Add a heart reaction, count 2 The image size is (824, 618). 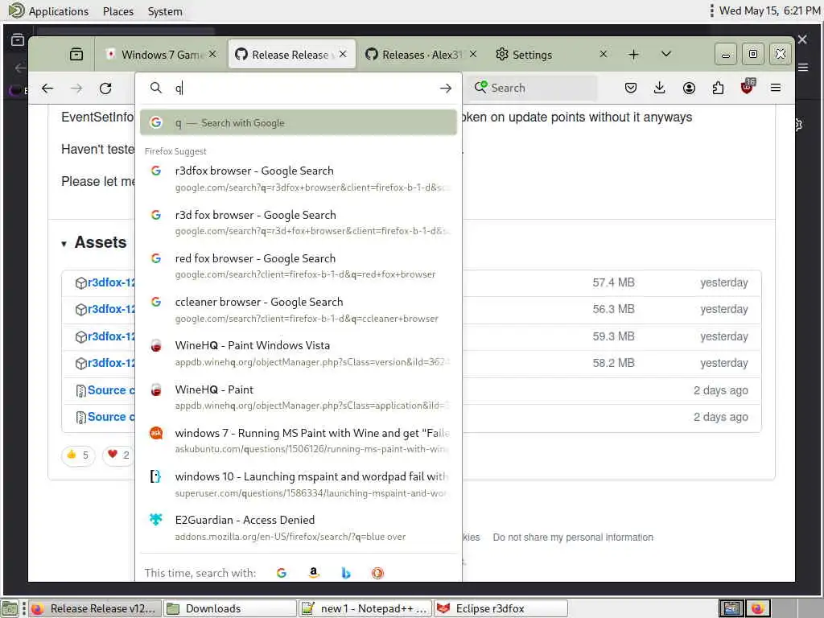[118, 455]
